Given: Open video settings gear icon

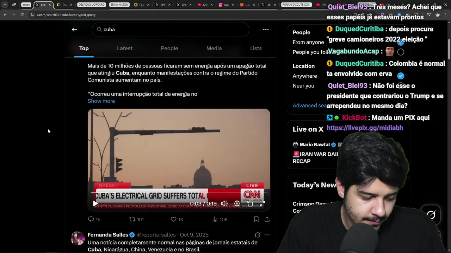Looking at the screenshot, I should [237, 203].
